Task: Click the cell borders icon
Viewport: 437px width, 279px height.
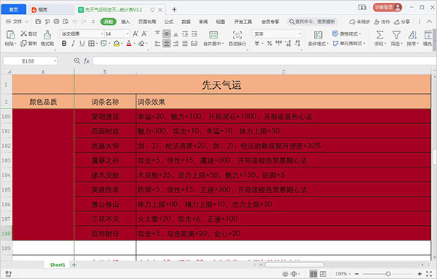Action: tap(91, 43)
